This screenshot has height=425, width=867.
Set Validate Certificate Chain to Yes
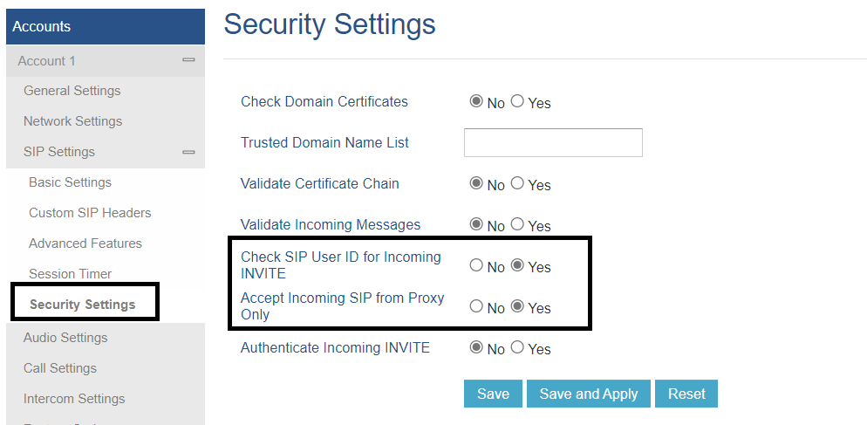coord(517,183)
